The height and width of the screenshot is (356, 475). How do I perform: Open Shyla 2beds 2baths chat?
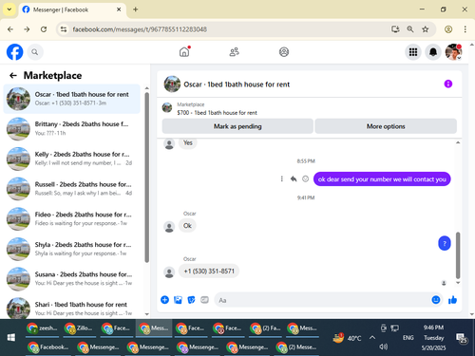pos(71,249)
